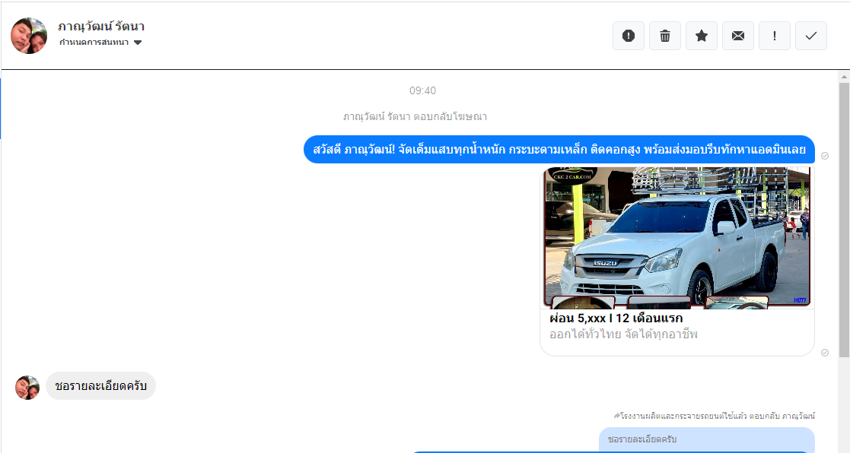
Task: Open ภาณุวัฒน์ รัตนา profile picture in header
Action: [29, 36]
